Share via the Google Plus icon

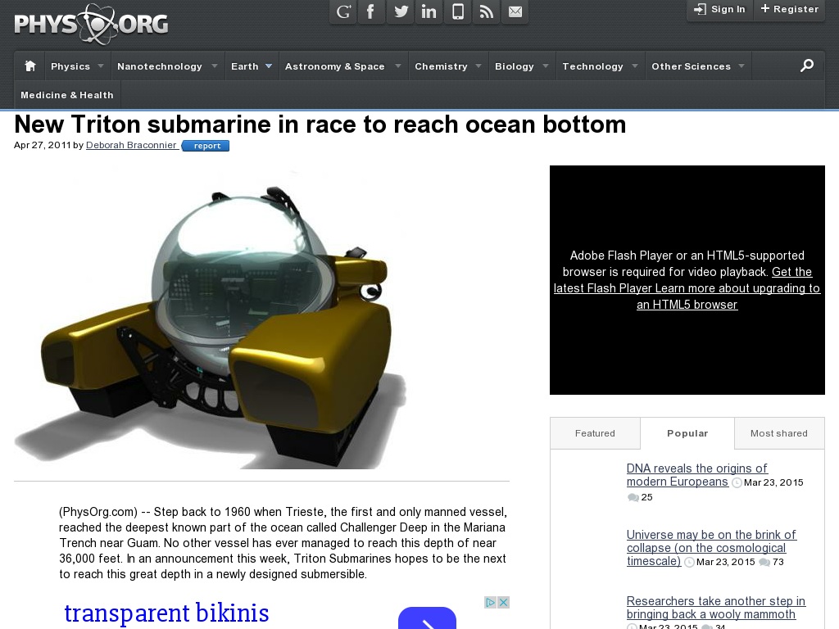[x=343, y=11]
